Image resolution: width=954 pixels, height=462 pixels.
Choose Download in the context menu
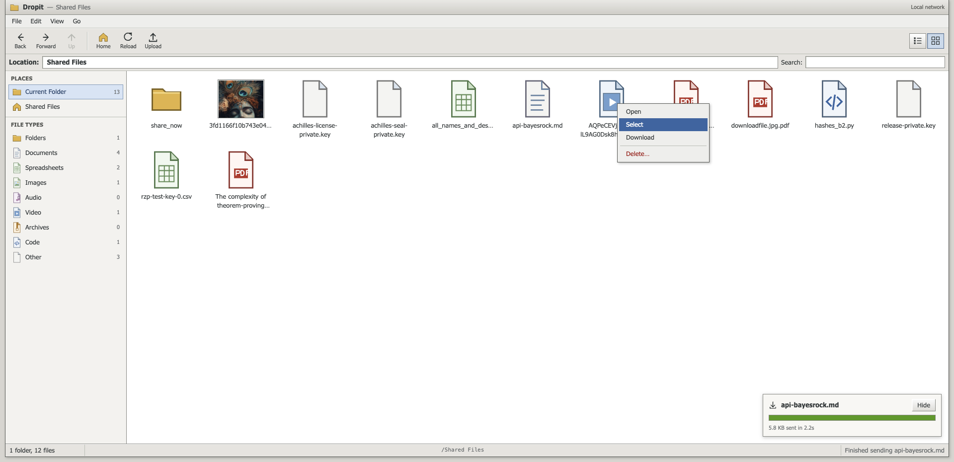click(x=663, y=138)
